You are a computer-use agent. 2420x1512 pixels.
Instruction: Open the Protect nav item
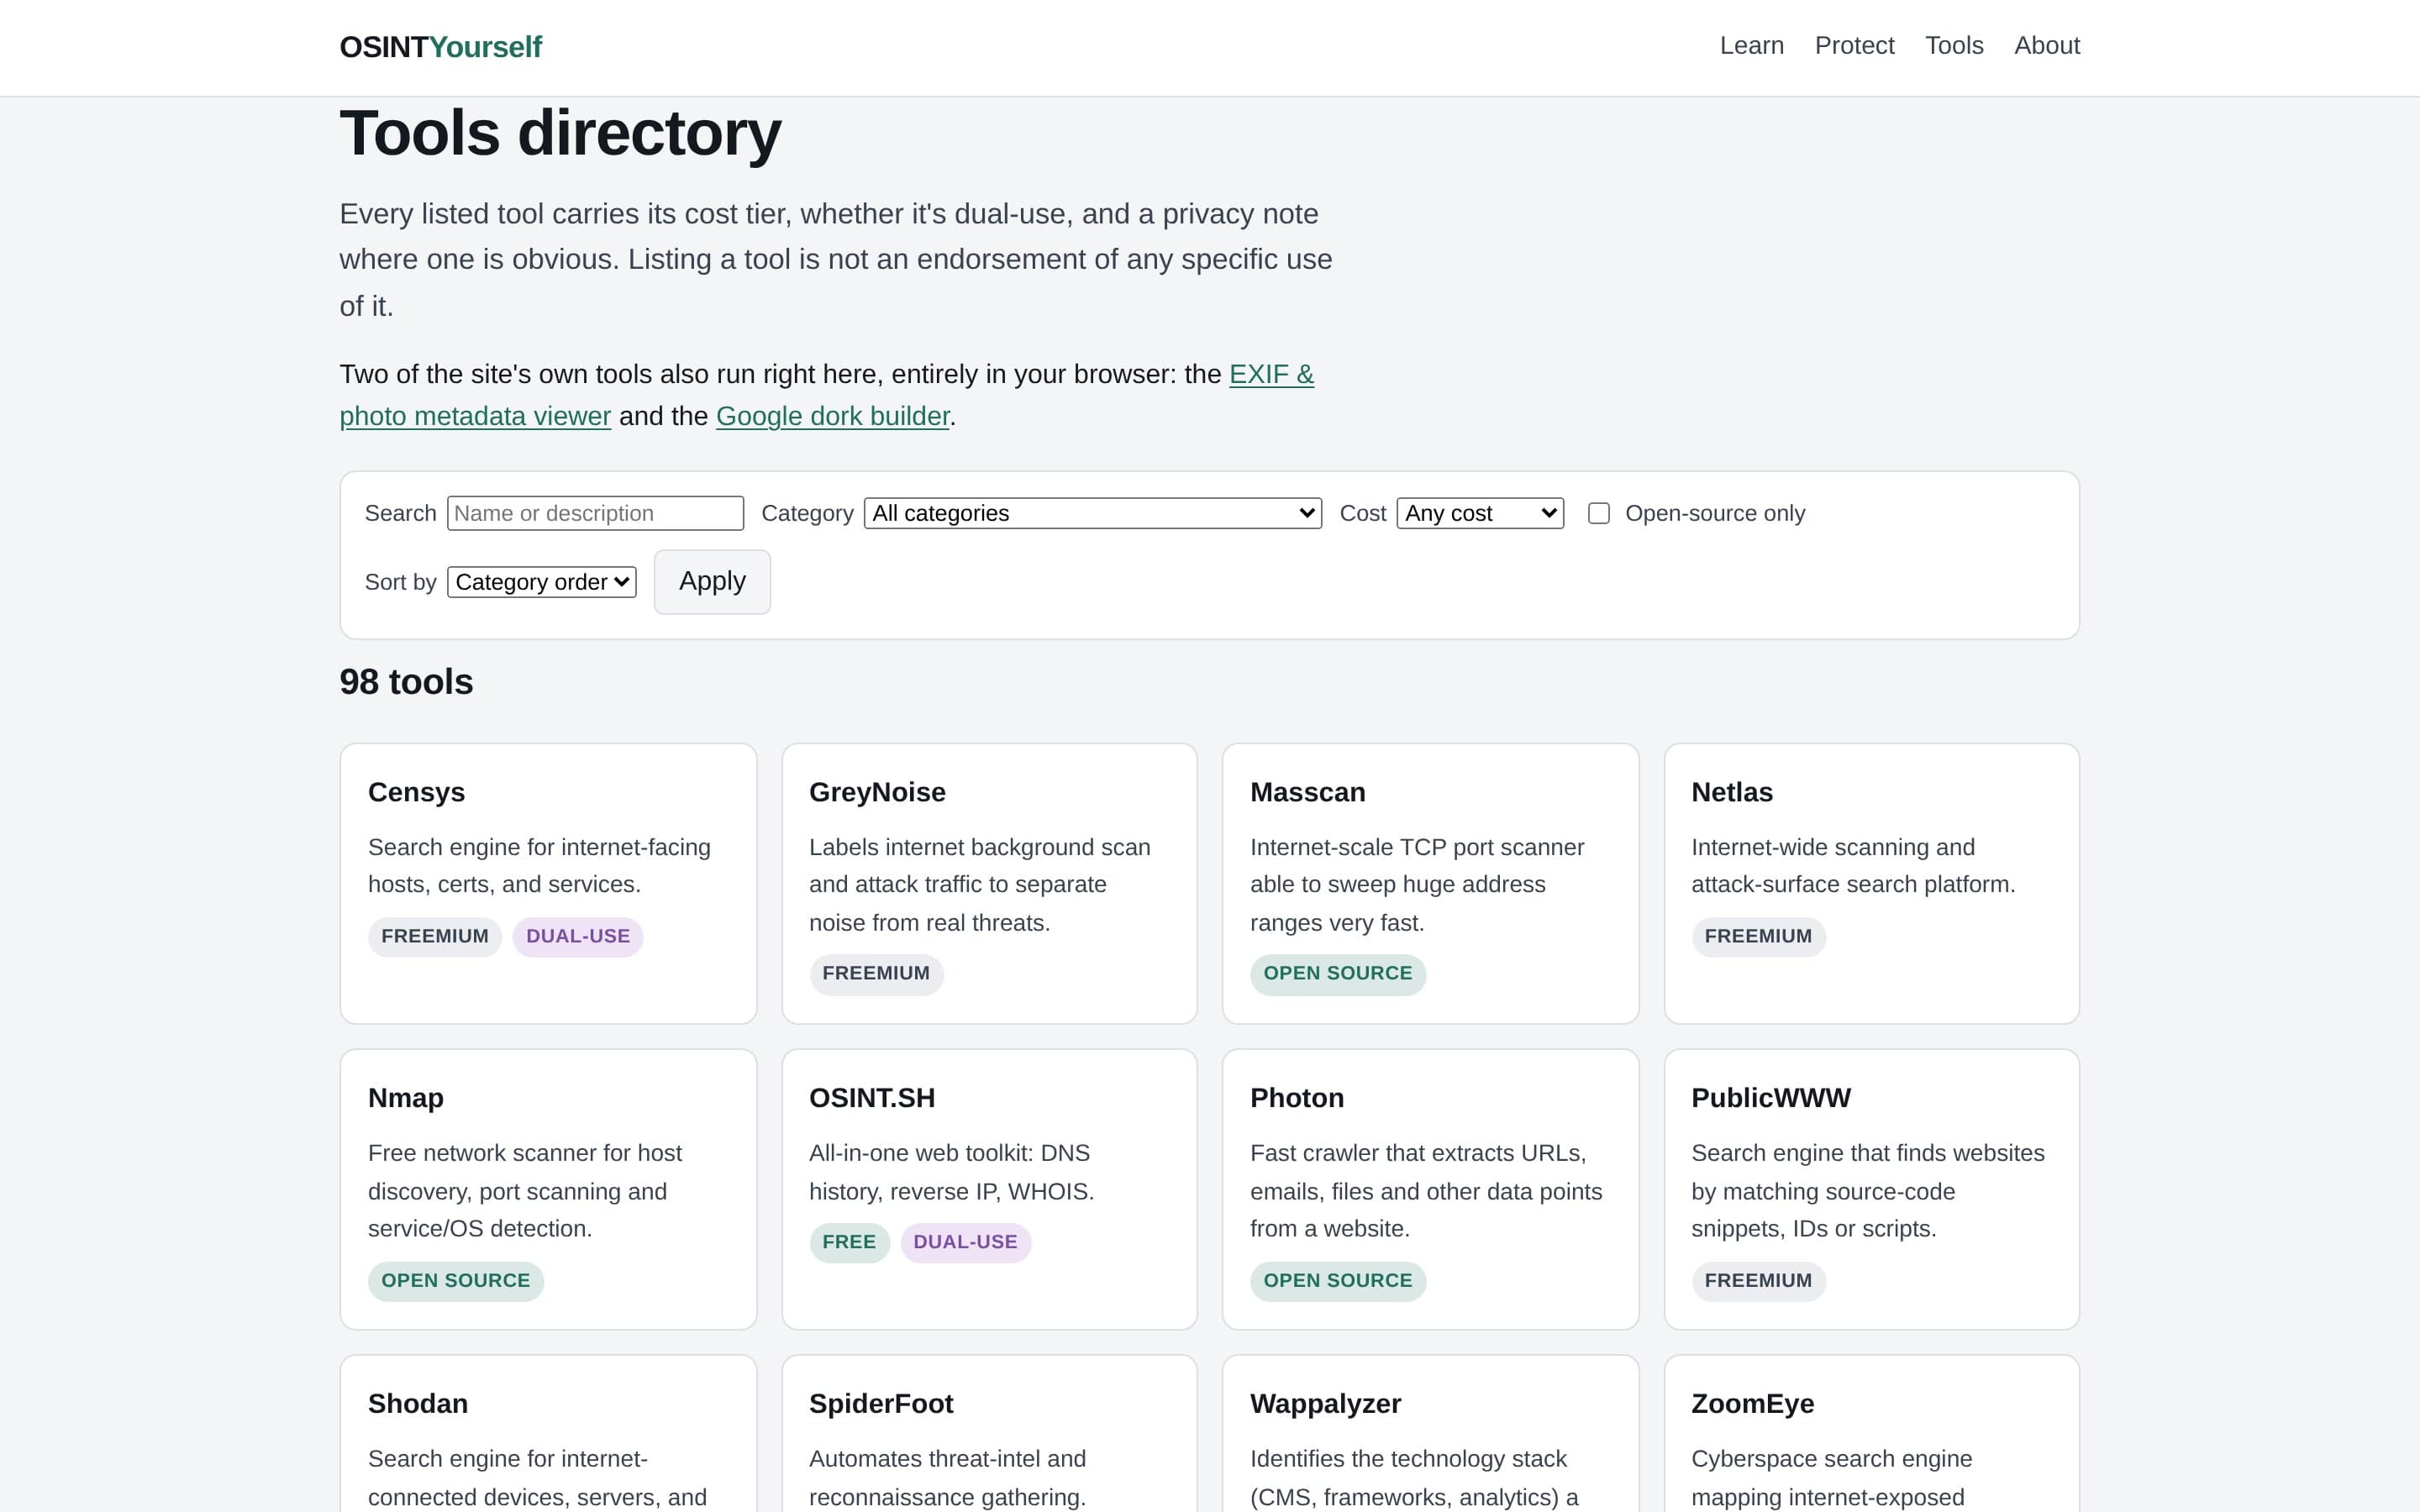pos(1854,46)
